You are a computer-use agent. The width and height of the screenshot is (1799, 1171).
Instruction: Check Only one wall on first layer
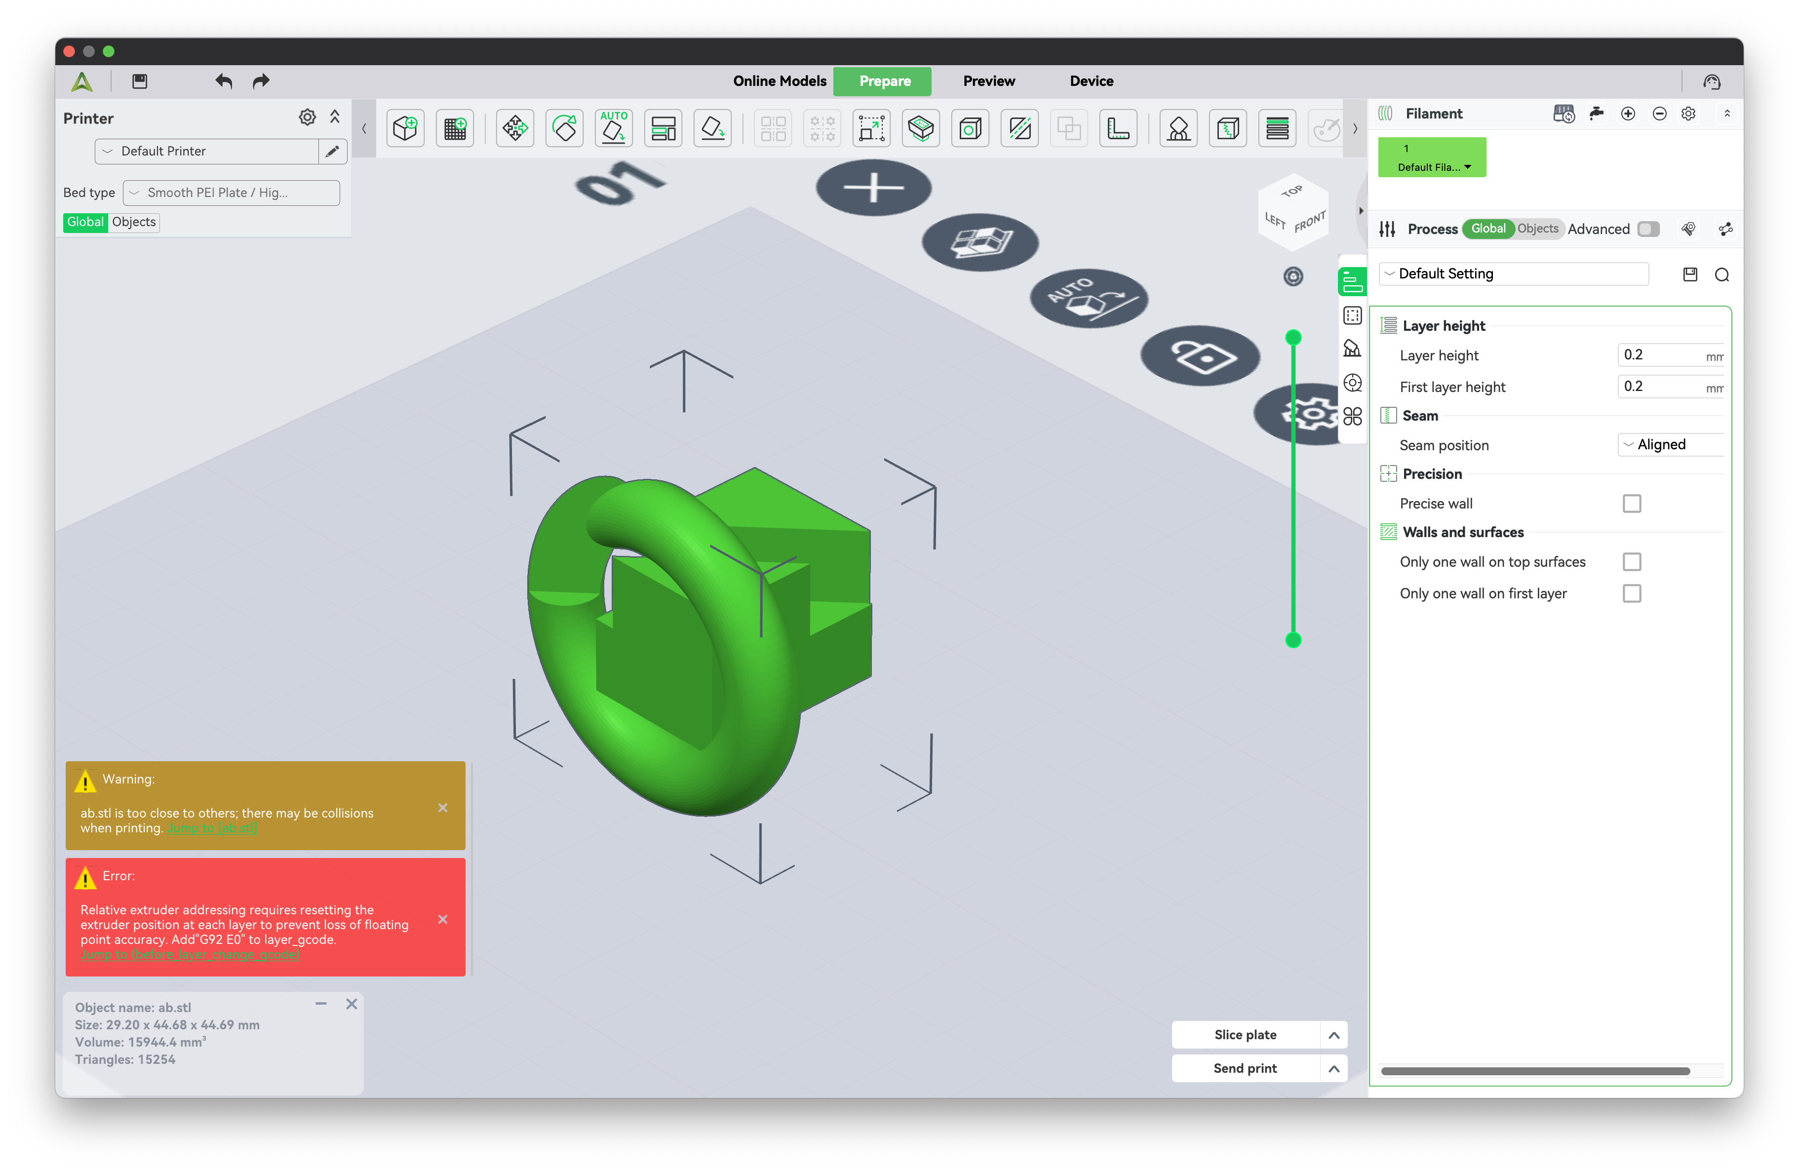1632,593
